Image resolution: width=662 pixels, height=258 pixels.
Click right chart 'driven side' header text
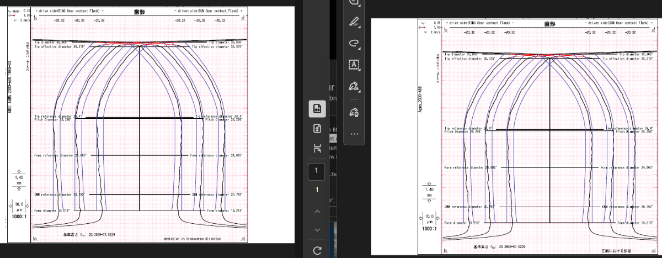(x=616, y=23)
